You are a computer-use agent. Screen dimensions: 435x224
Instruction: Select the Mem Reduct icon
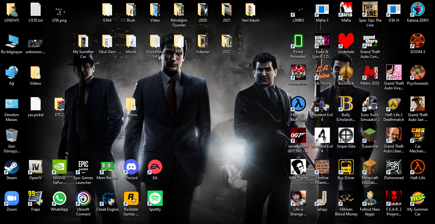(107, 167)
